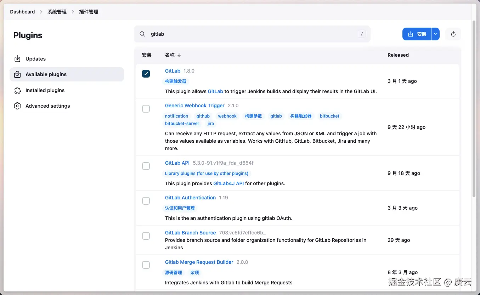Click the blue 安装 install button
Image resolution: width=480 pixels, height=295 pixels.
[x=417, y=34]
